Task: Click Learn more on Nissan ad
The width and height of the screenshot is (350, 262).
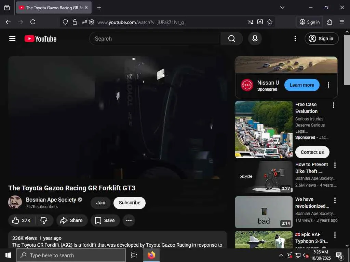Action: [x=302, y=85]
